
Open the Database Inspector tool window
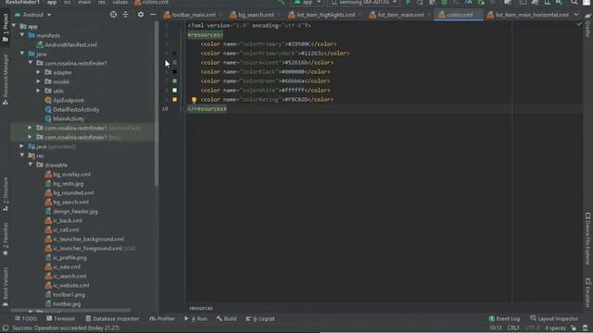coord(112,319)
